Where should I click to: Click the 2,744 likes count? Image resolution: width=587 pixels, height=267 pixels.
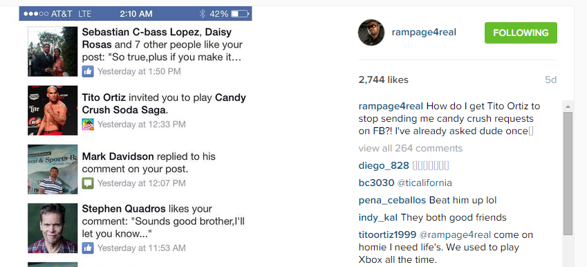pos(383,80)
